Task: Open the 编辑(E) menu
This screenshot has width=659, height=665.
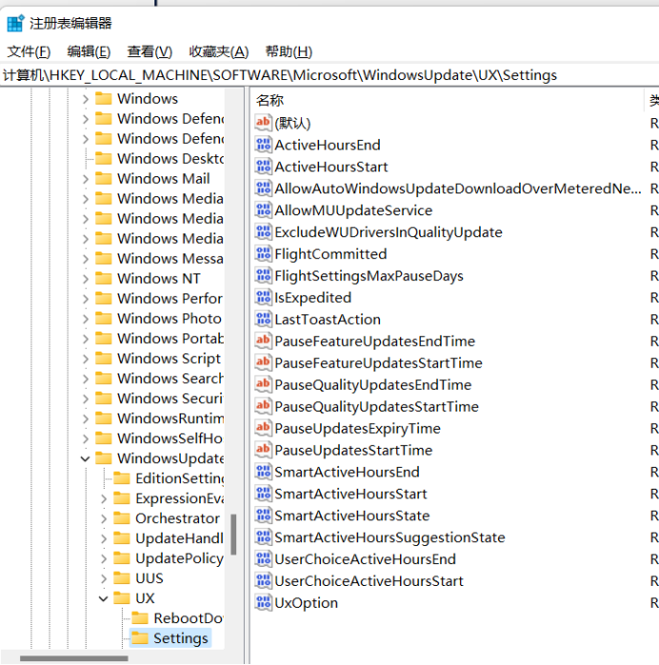Action: (89, 51)
